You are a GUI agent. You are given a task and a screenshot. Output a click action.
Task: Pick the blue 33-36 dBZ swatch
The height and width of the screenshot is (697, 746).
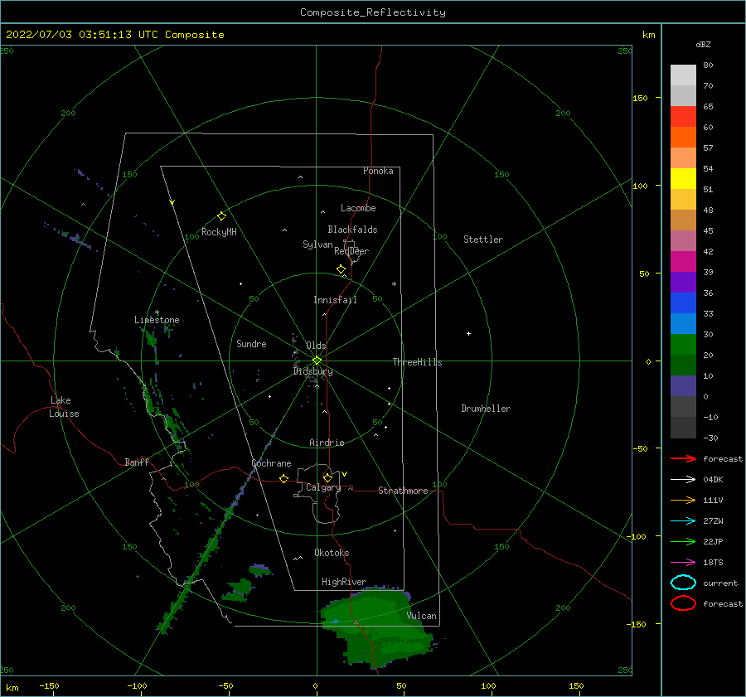pyautogui.click(x=683, y=303)
